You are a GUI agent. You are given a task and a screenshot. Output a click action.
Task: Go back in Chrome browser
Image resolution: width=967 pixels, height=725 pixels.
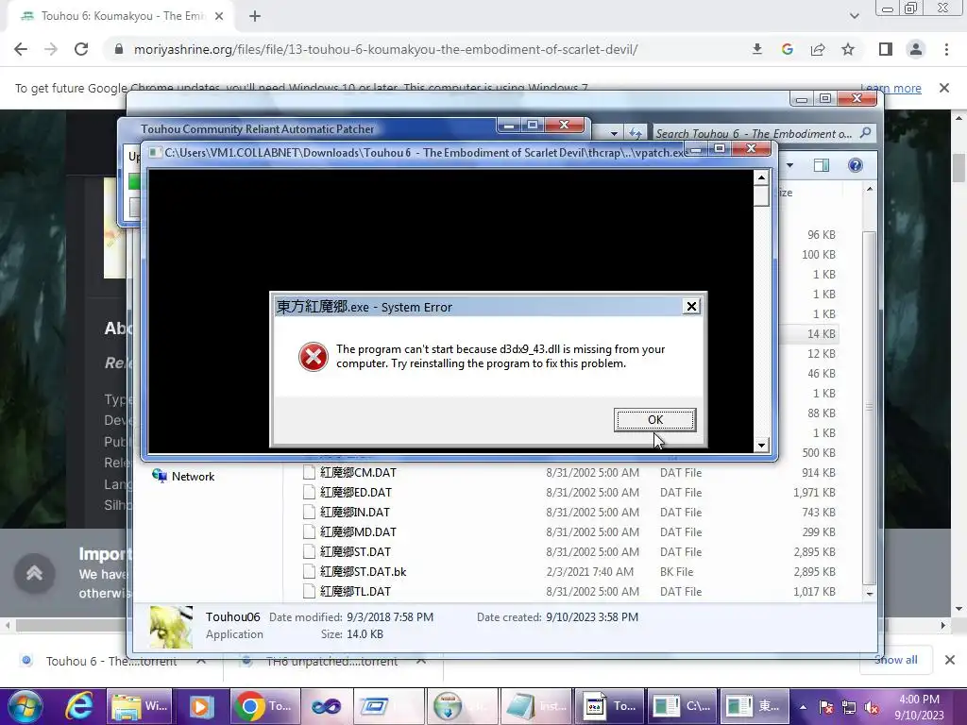click(x=21, y=49)
